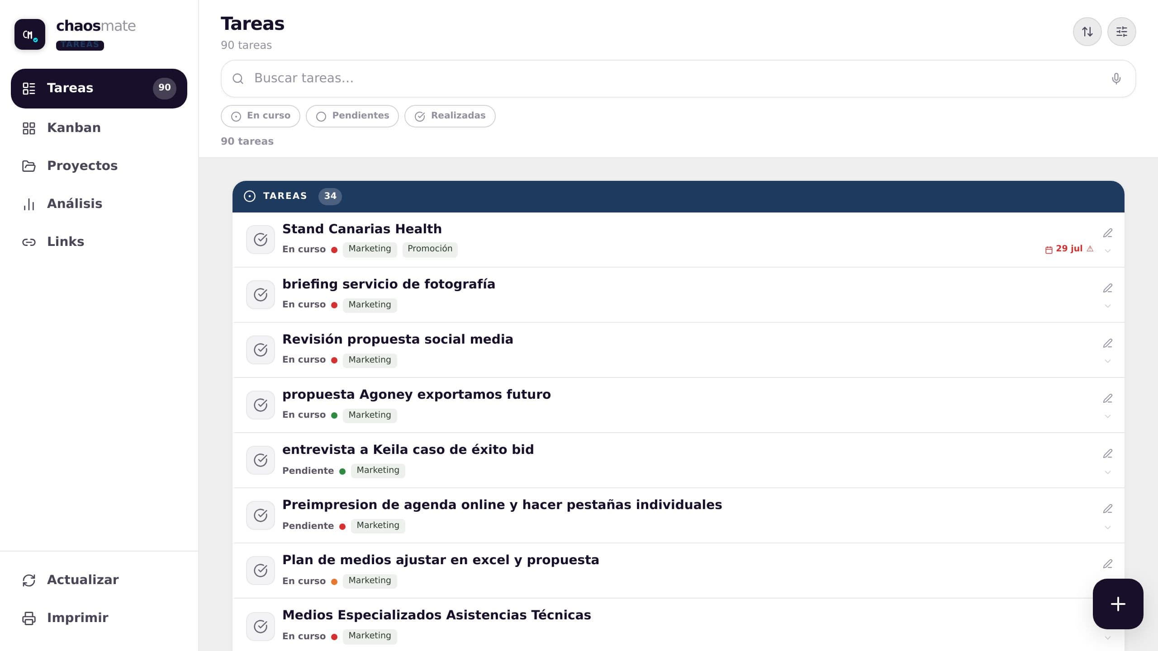The width and height of the screenshot is (1158, 651).
Task: Click the overdue warning triangle icon
Action: (1090, 249)
